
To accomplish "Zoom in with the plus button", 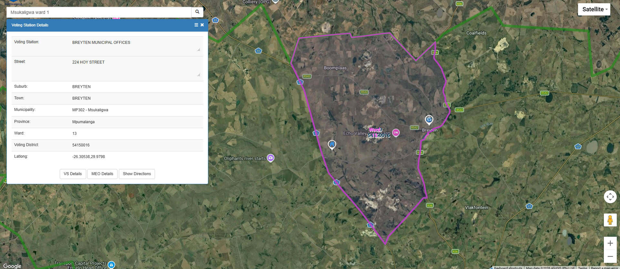I will coord(610,243).
